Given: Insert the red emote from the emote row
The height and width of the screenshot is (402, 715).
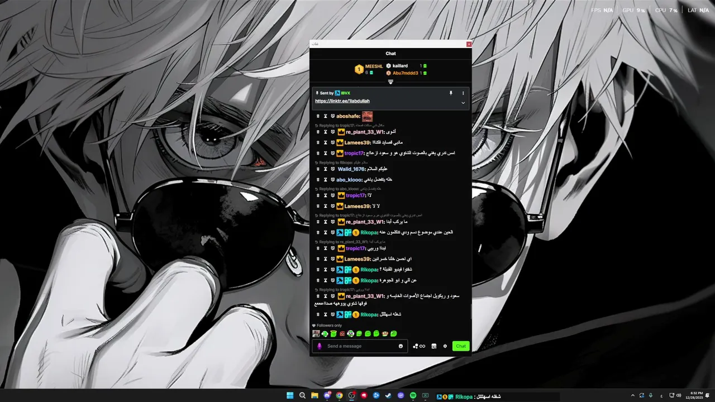Looking at the screenshot, I should tap(342, 333).
